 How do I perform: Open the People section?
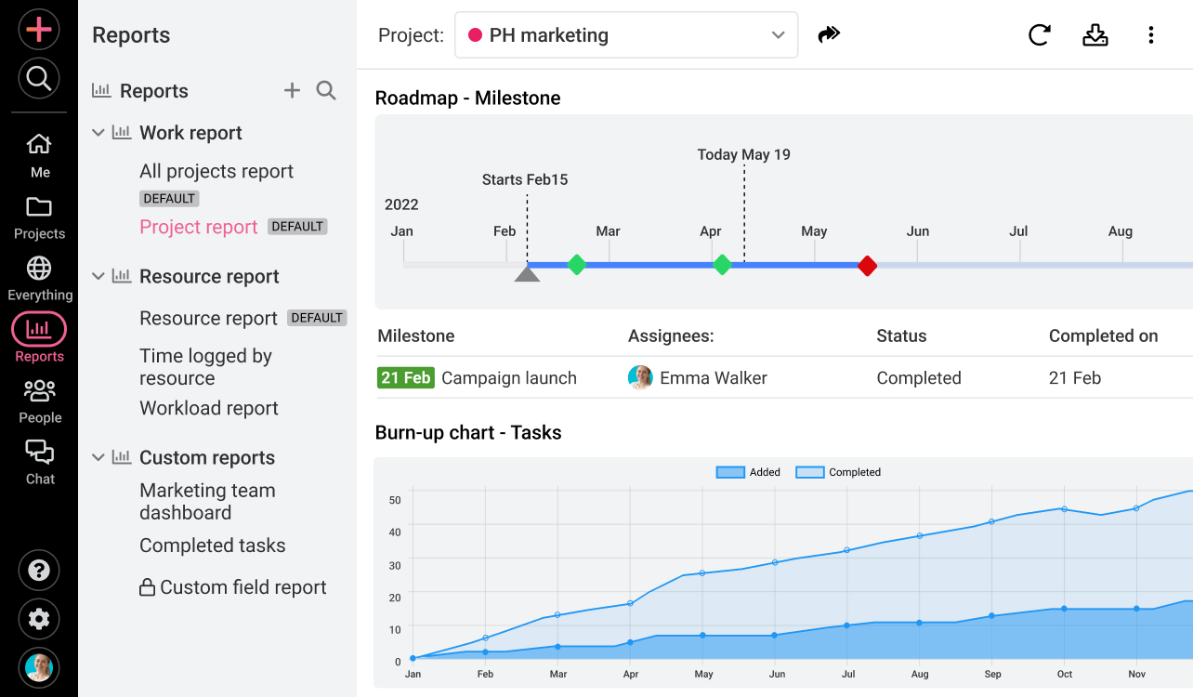click(39, 401)
